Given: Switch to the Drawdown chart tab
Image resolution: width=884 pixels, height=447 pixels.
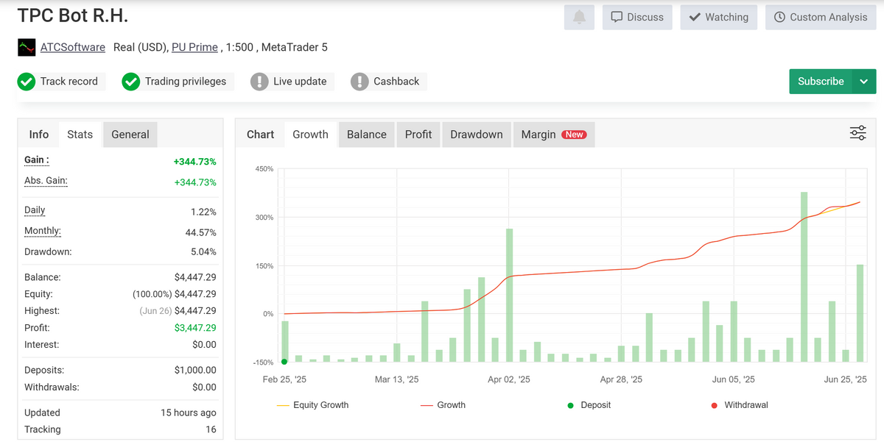Looking at the screenshot, I should click(x=476, y=135).
